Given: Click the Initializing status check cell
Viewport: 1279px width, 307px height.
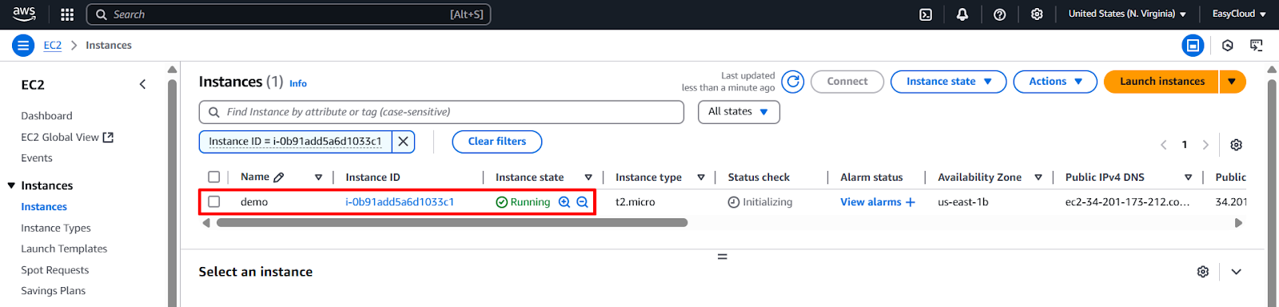Looking at the screenshot, I should pos(760,202).
